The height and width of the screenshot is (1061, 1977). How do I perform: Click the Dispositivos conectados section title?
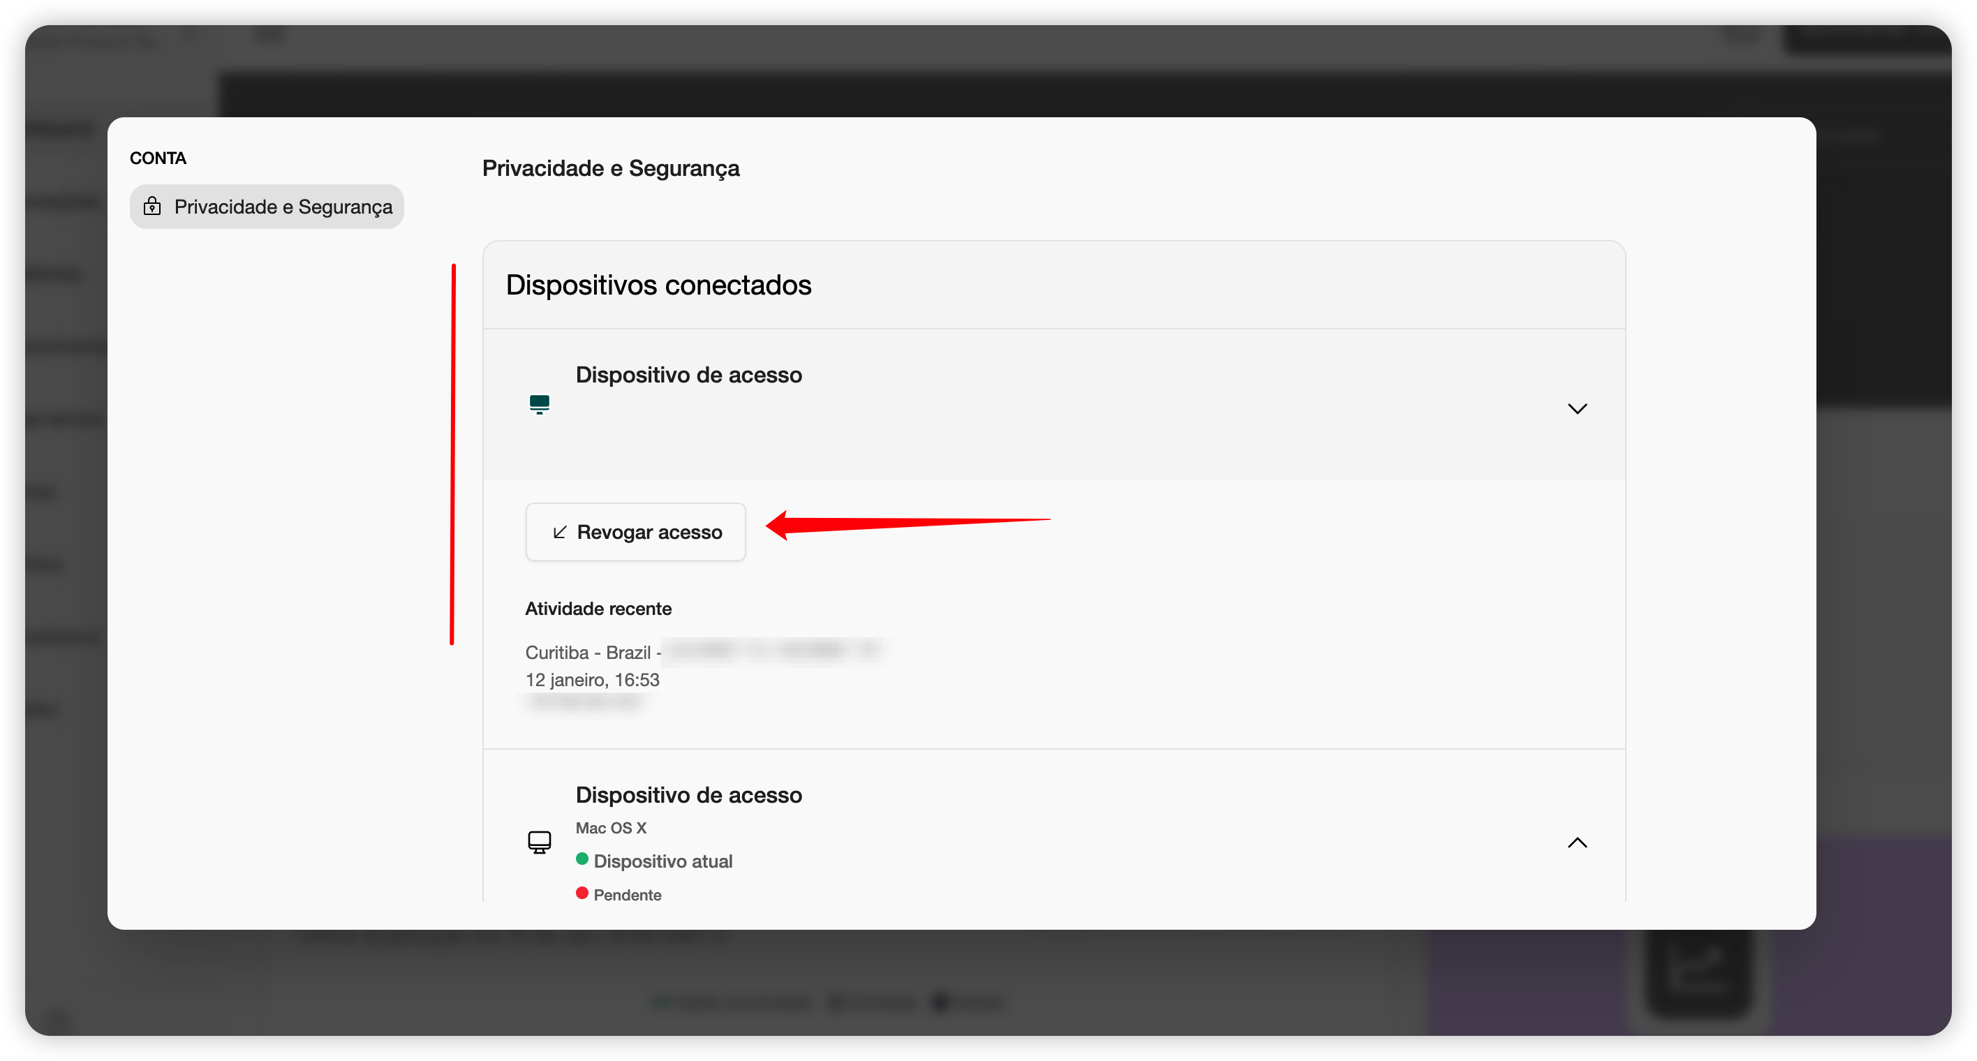click(x=658, y=285)
